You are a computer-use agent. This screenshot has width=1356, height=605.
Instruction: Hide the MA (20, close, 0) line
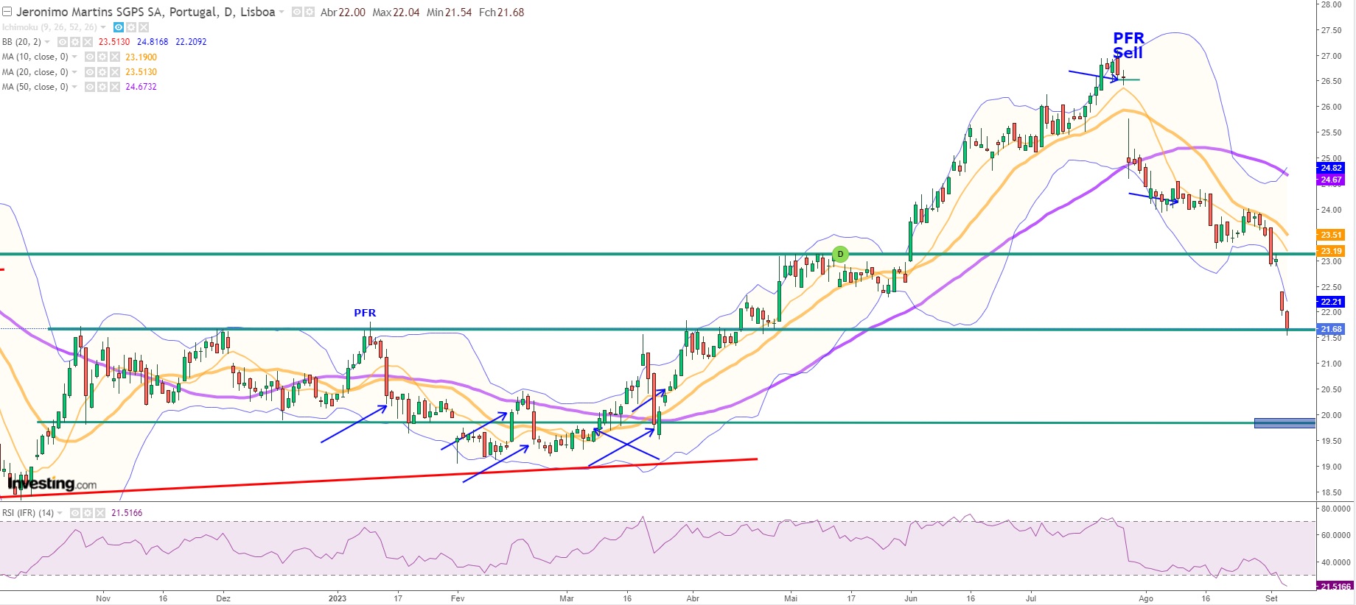89,72
